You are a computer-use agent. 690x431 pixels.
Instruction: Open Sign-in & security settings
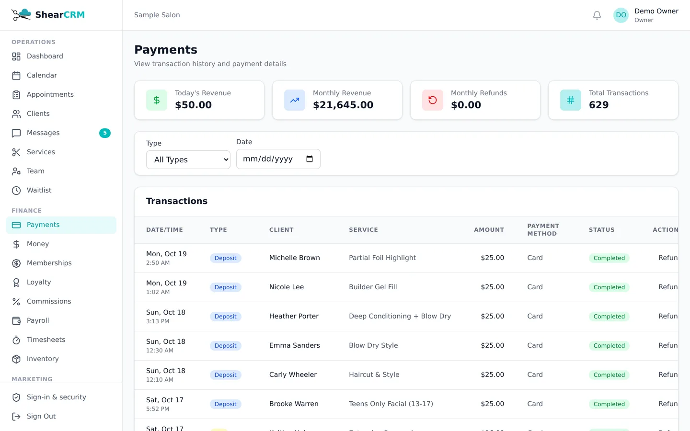61,397
